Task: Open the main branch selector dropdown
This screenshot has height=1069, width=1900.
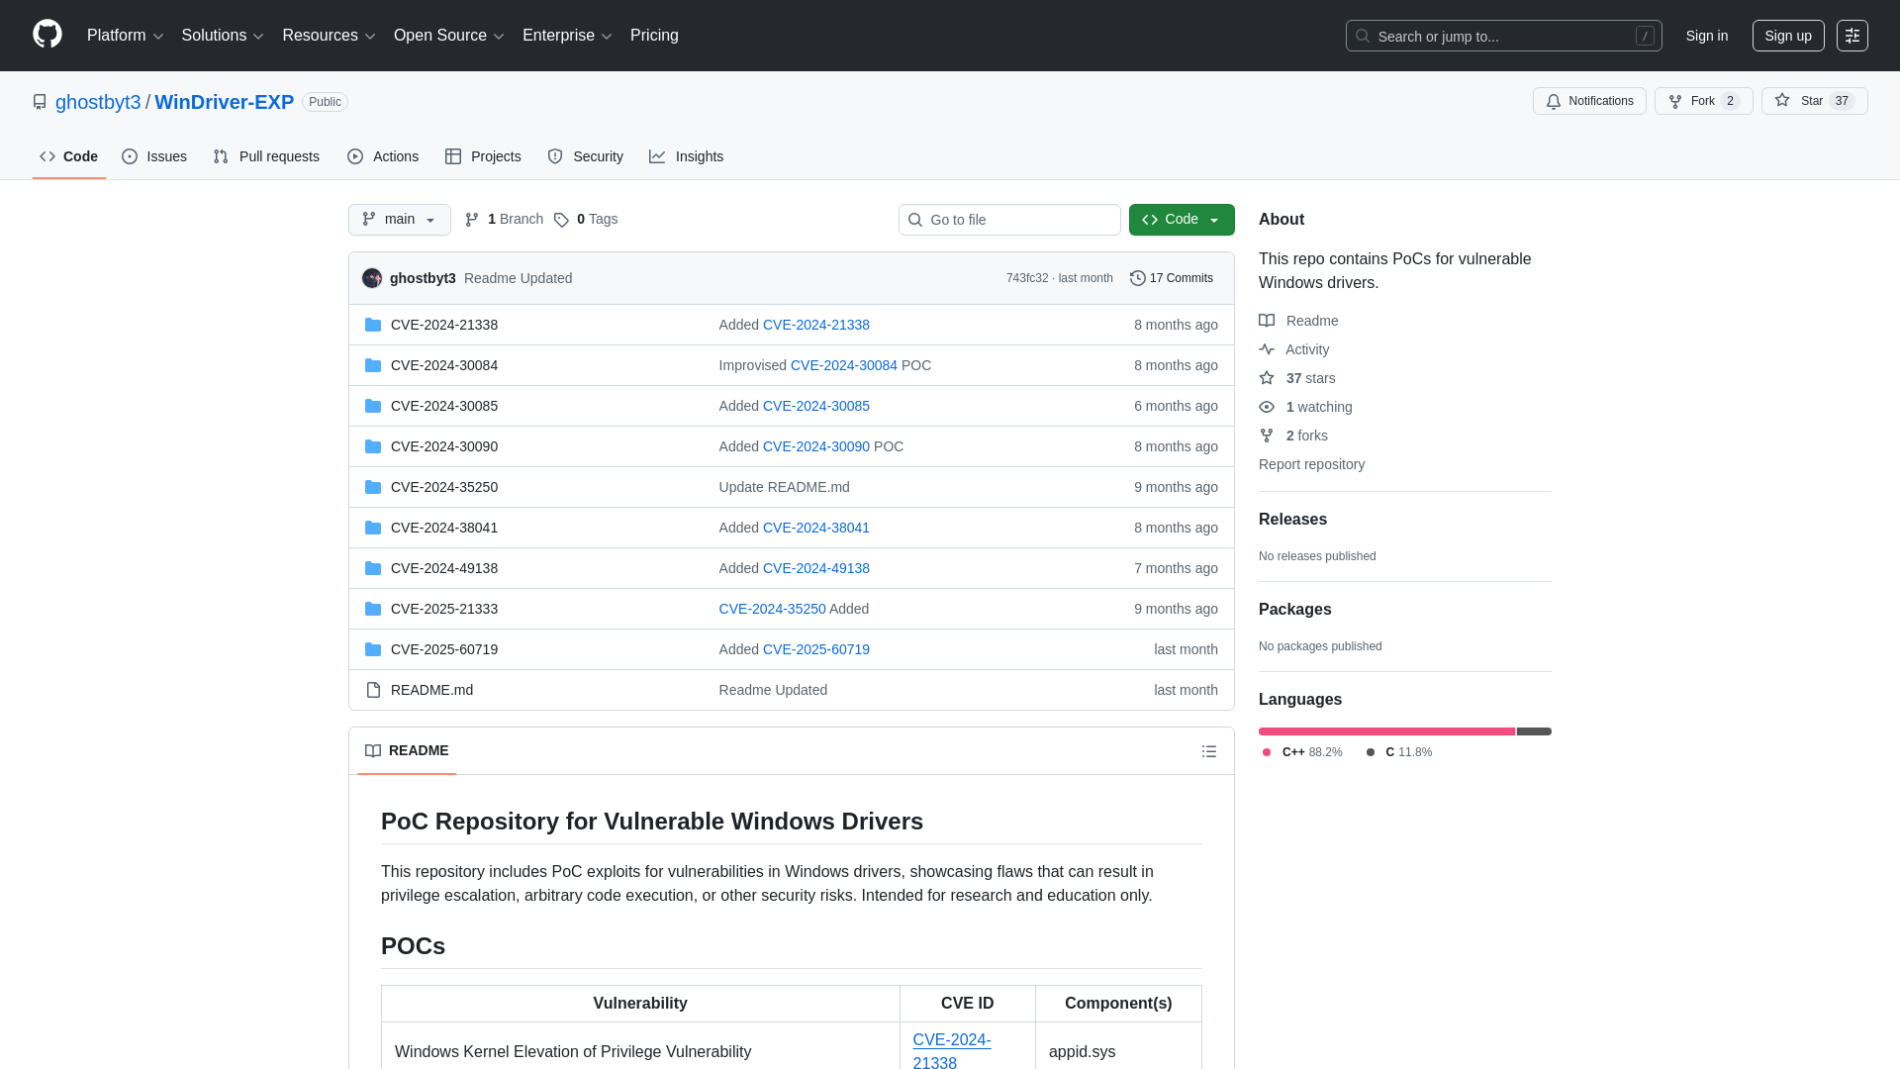Action: coord(399,220)
